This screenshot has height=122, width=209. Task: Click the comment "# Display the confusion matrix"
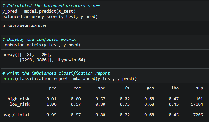tap(39, 40)
